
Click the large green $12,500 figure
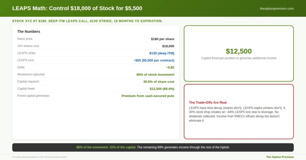[x=239, y=51]
